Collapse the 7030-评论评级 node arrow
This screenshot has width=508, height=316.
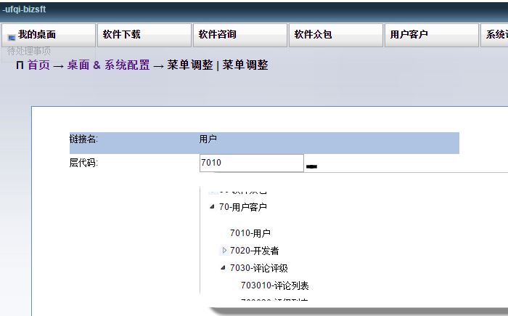click(x=224, y=268)
